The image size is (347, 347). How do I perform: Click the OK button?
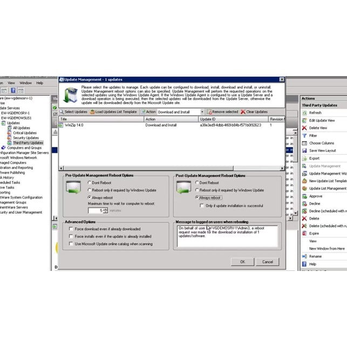click(242, 262)
